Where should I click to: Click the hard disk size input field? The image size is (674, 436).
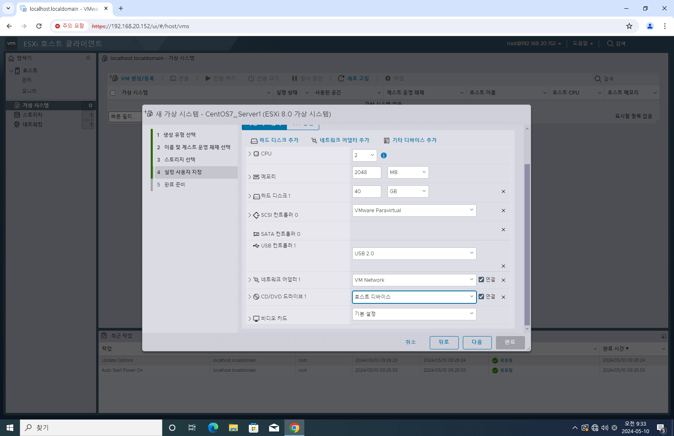(367, 191)
